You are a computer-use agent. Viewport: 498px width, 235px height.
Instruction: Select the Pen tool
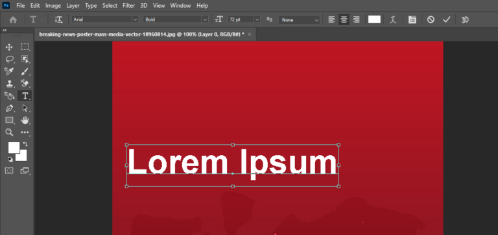point(9,108)
